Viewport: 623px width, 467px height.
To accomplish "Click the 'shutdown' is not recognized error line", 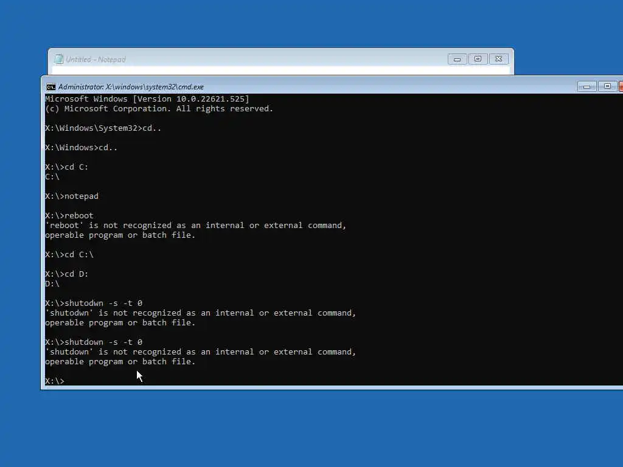I will [x=200, y=352].
